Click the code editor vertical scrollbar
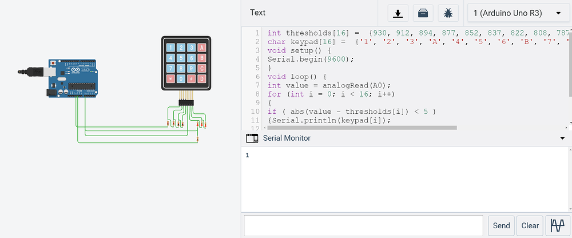Screen dimensions: 572x238 569,63
